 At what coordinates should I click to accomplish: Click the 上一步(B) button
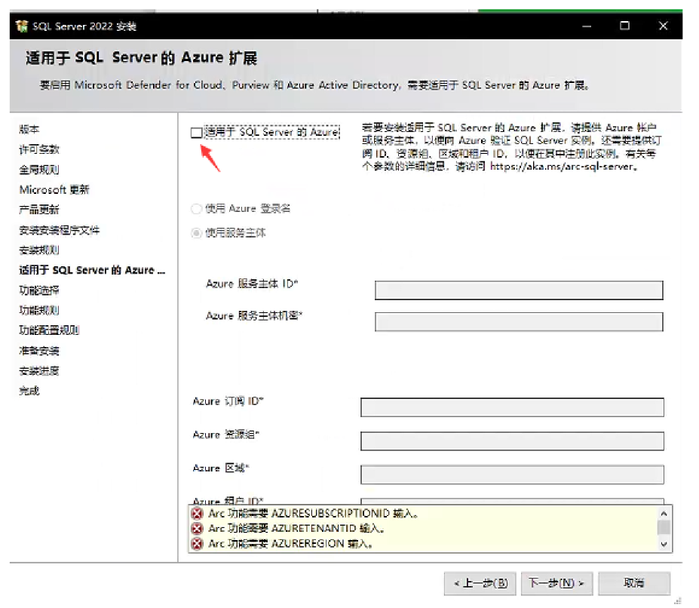point(480,583)
